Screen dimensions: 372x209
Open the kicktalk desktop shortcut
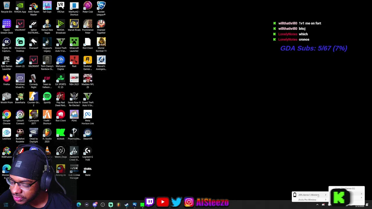point(60,134)
